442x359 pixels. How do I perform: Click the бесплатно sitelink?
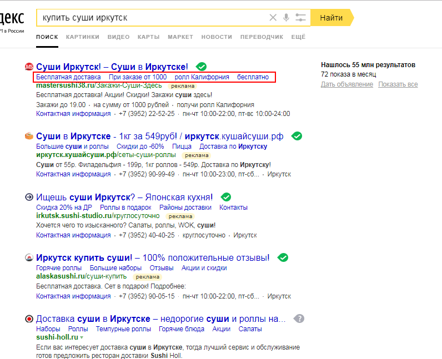coord(253,77)
